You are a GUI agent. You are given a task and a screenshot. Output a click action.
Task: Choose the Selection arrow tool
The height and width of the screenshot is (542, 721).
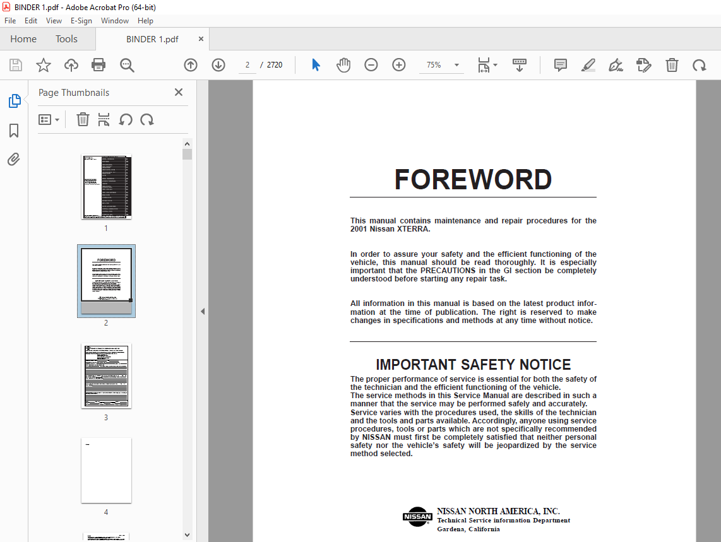click(316, 65)
